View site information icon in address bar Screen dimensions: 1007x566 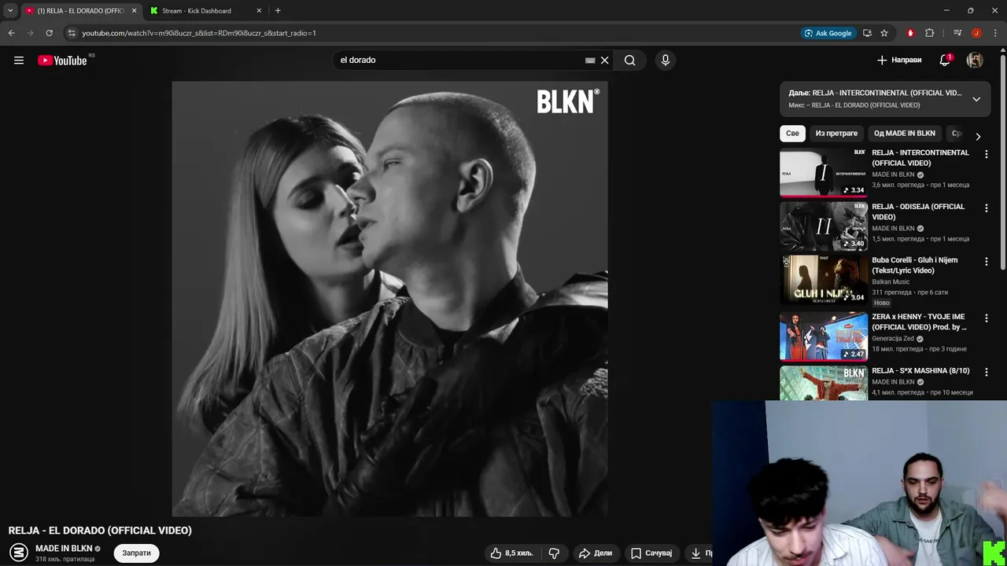72,33
